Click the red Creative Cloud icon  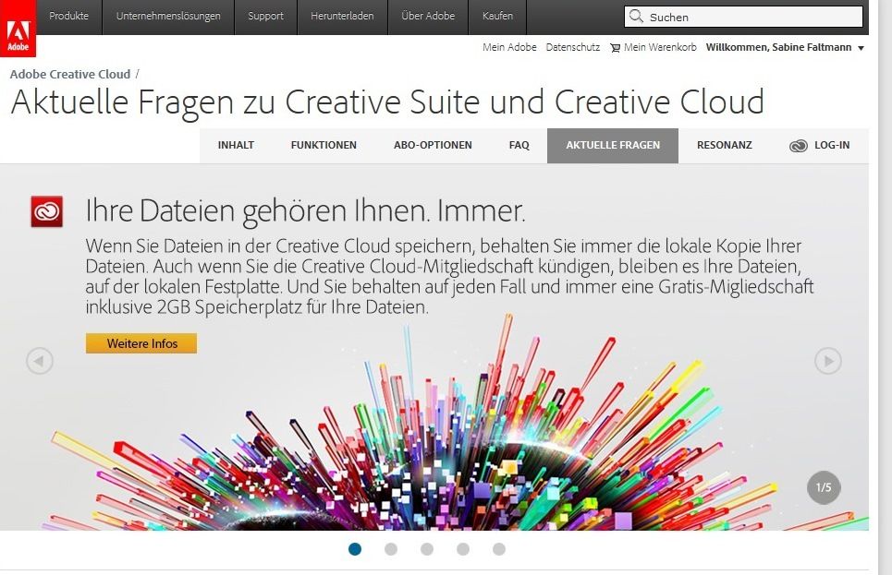(x=46, y=211)
